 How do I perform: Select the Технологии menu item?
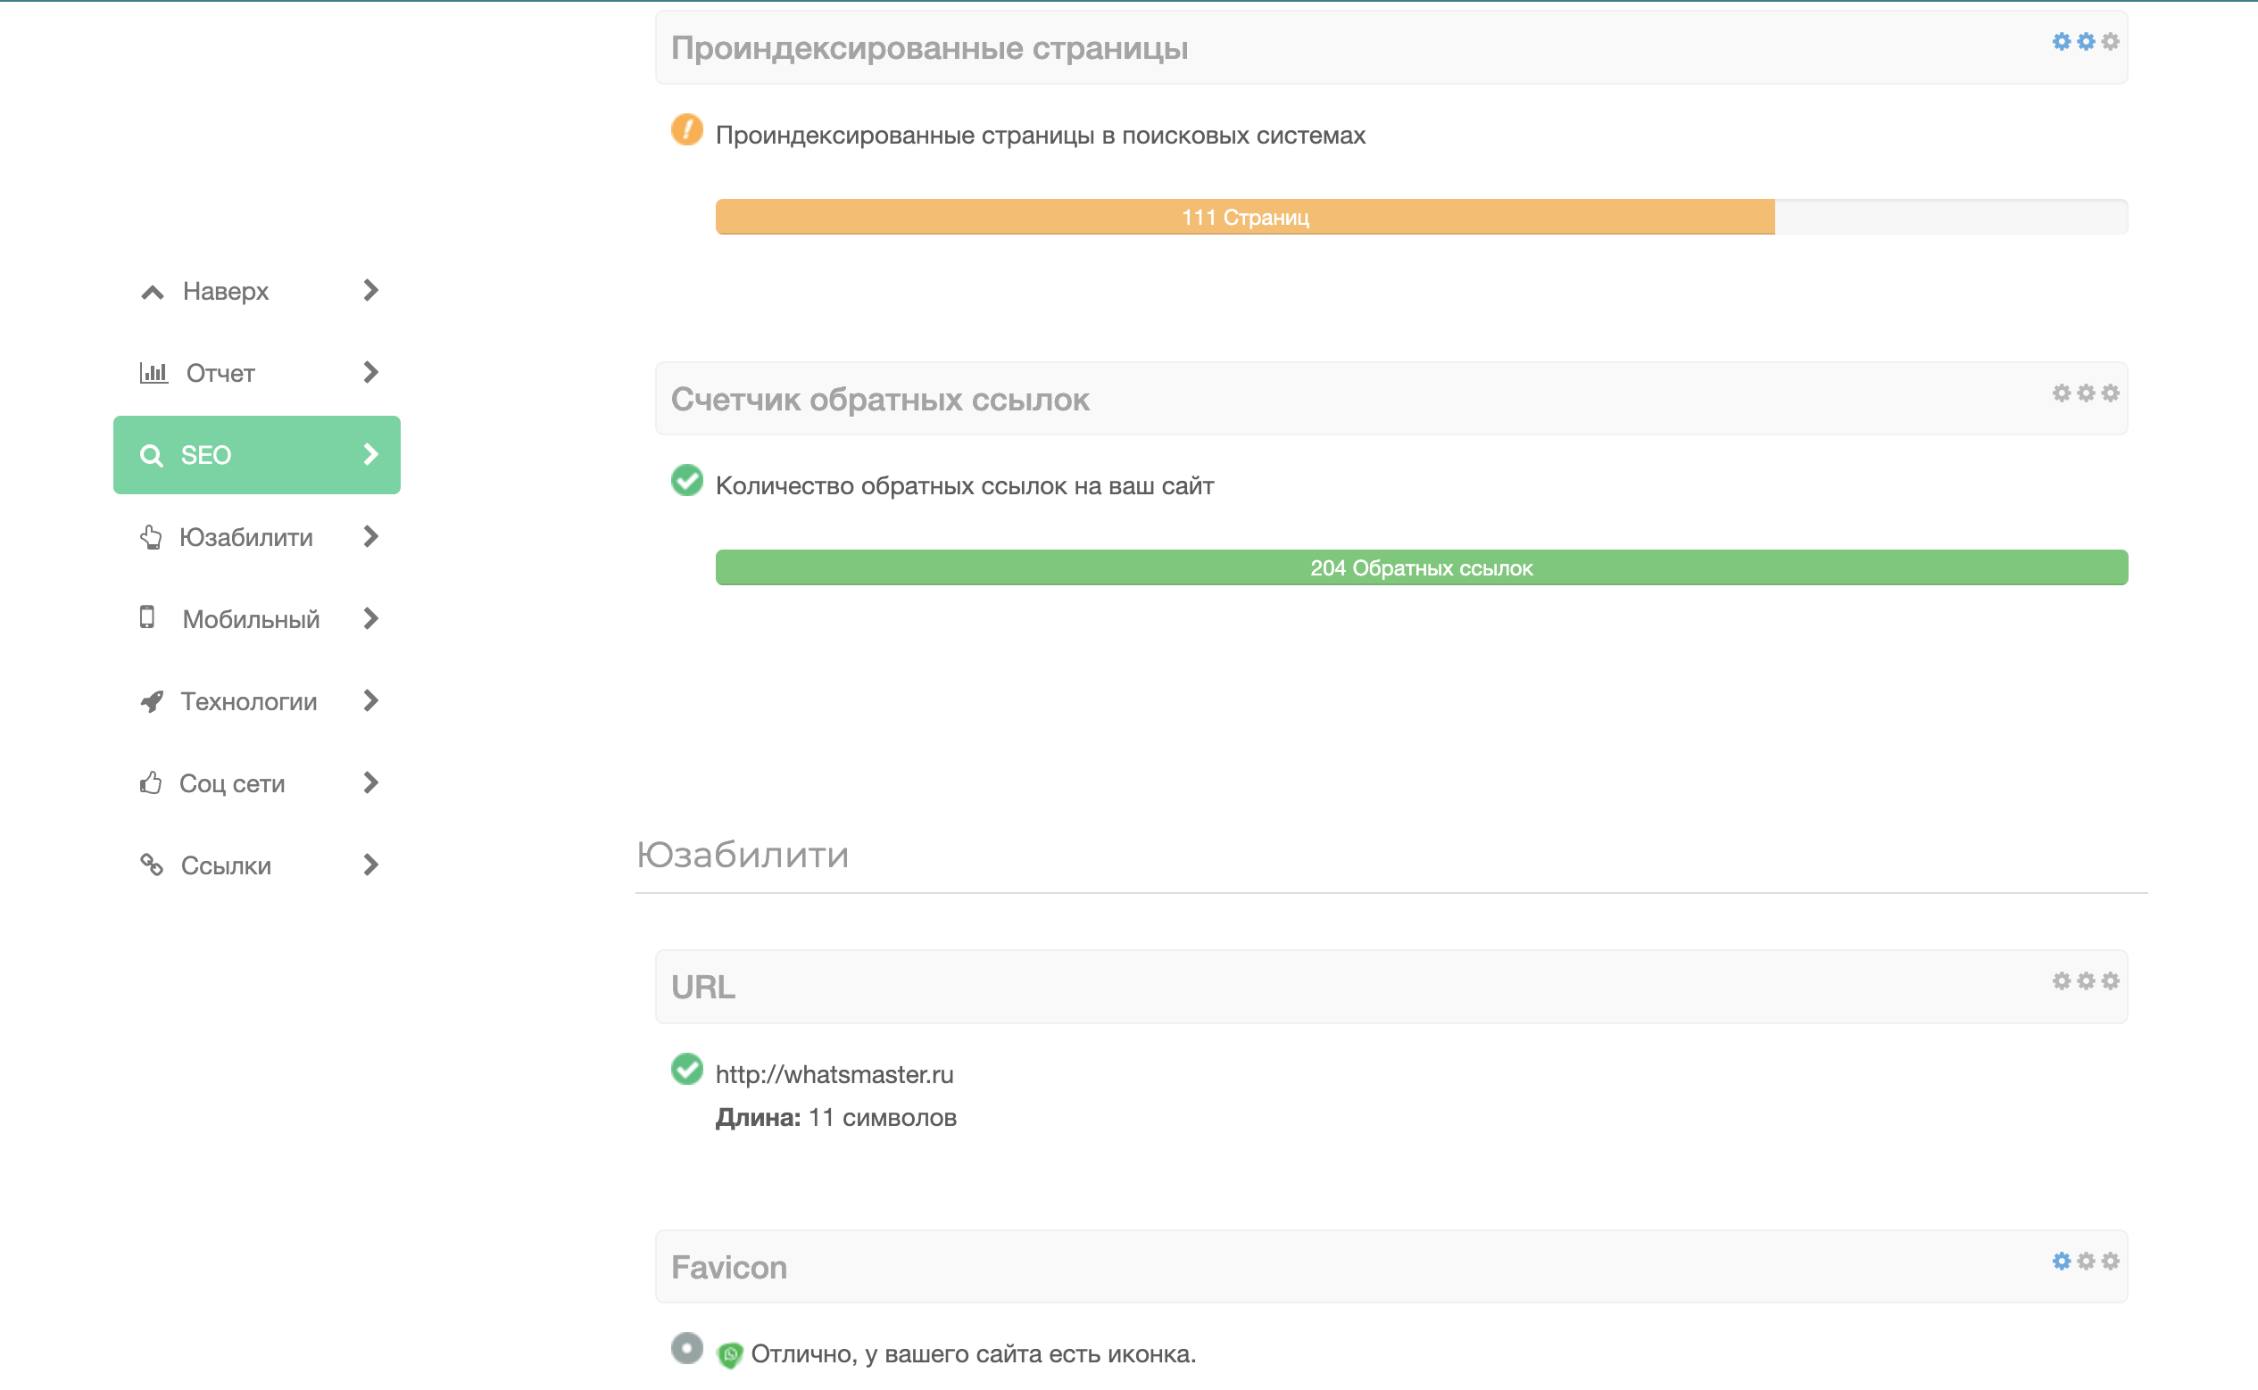pos(248,701)
